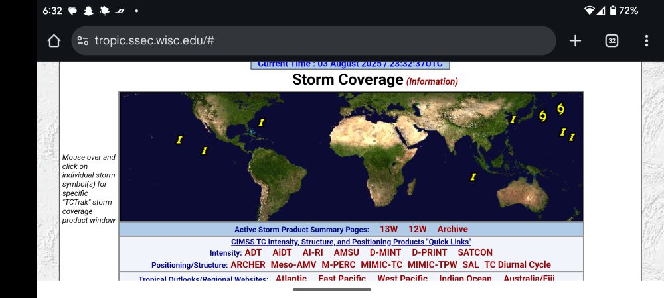The image size is (664, 298).
Task: Open tab switcher showing 32 tabs
Action: click(x=612, y=41)
